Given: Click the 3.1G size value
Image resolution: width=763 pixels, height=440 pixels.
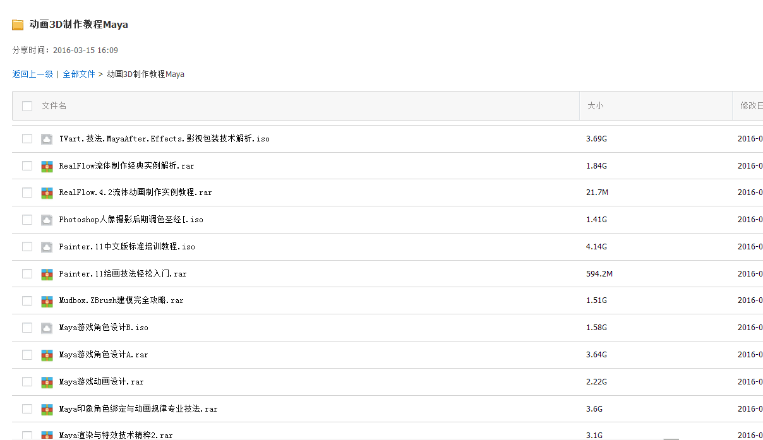Looking at the screenshot, I should 594,435.
